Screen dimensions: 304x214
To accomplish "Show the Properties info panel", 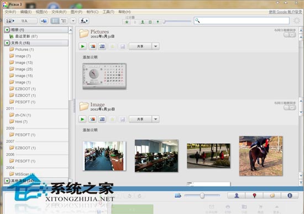I will 290,196.
